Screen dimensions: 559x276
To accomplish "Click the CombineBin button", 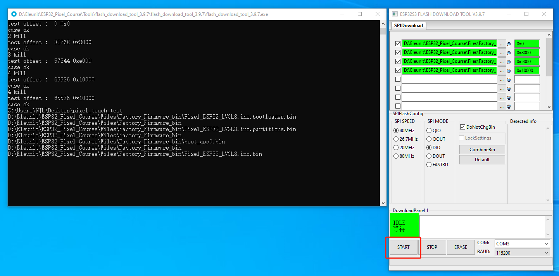I will click(482, 150).
